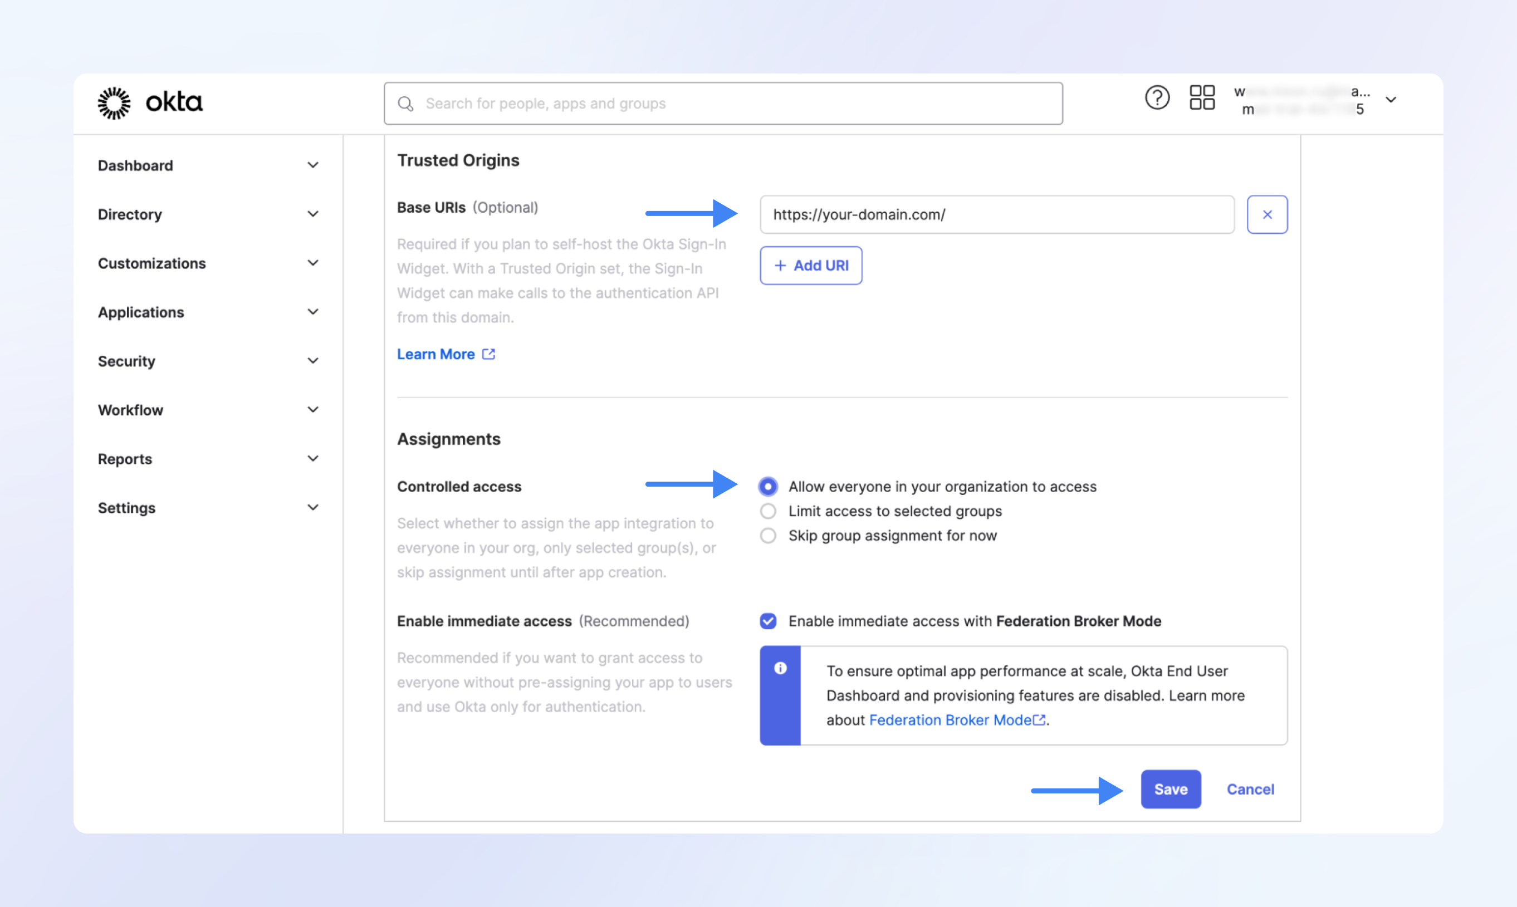Click the Federation Broker Mode link

[x=950, y=720]
